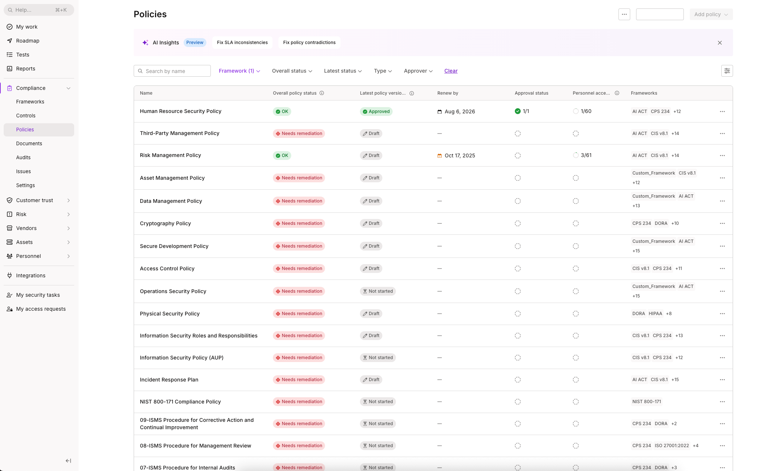Dismiss the AI Insights banner

coord(719,43)
